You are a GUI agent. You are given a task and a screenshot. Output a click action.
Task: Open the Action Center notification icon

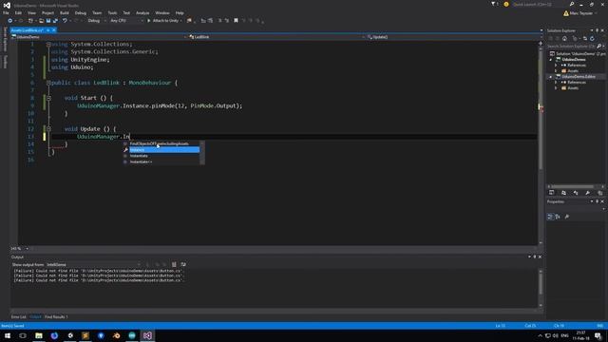[x=598, y=335]
